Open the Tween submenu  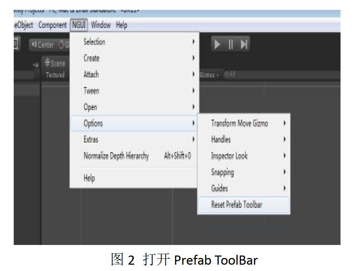tap(134, 91)
